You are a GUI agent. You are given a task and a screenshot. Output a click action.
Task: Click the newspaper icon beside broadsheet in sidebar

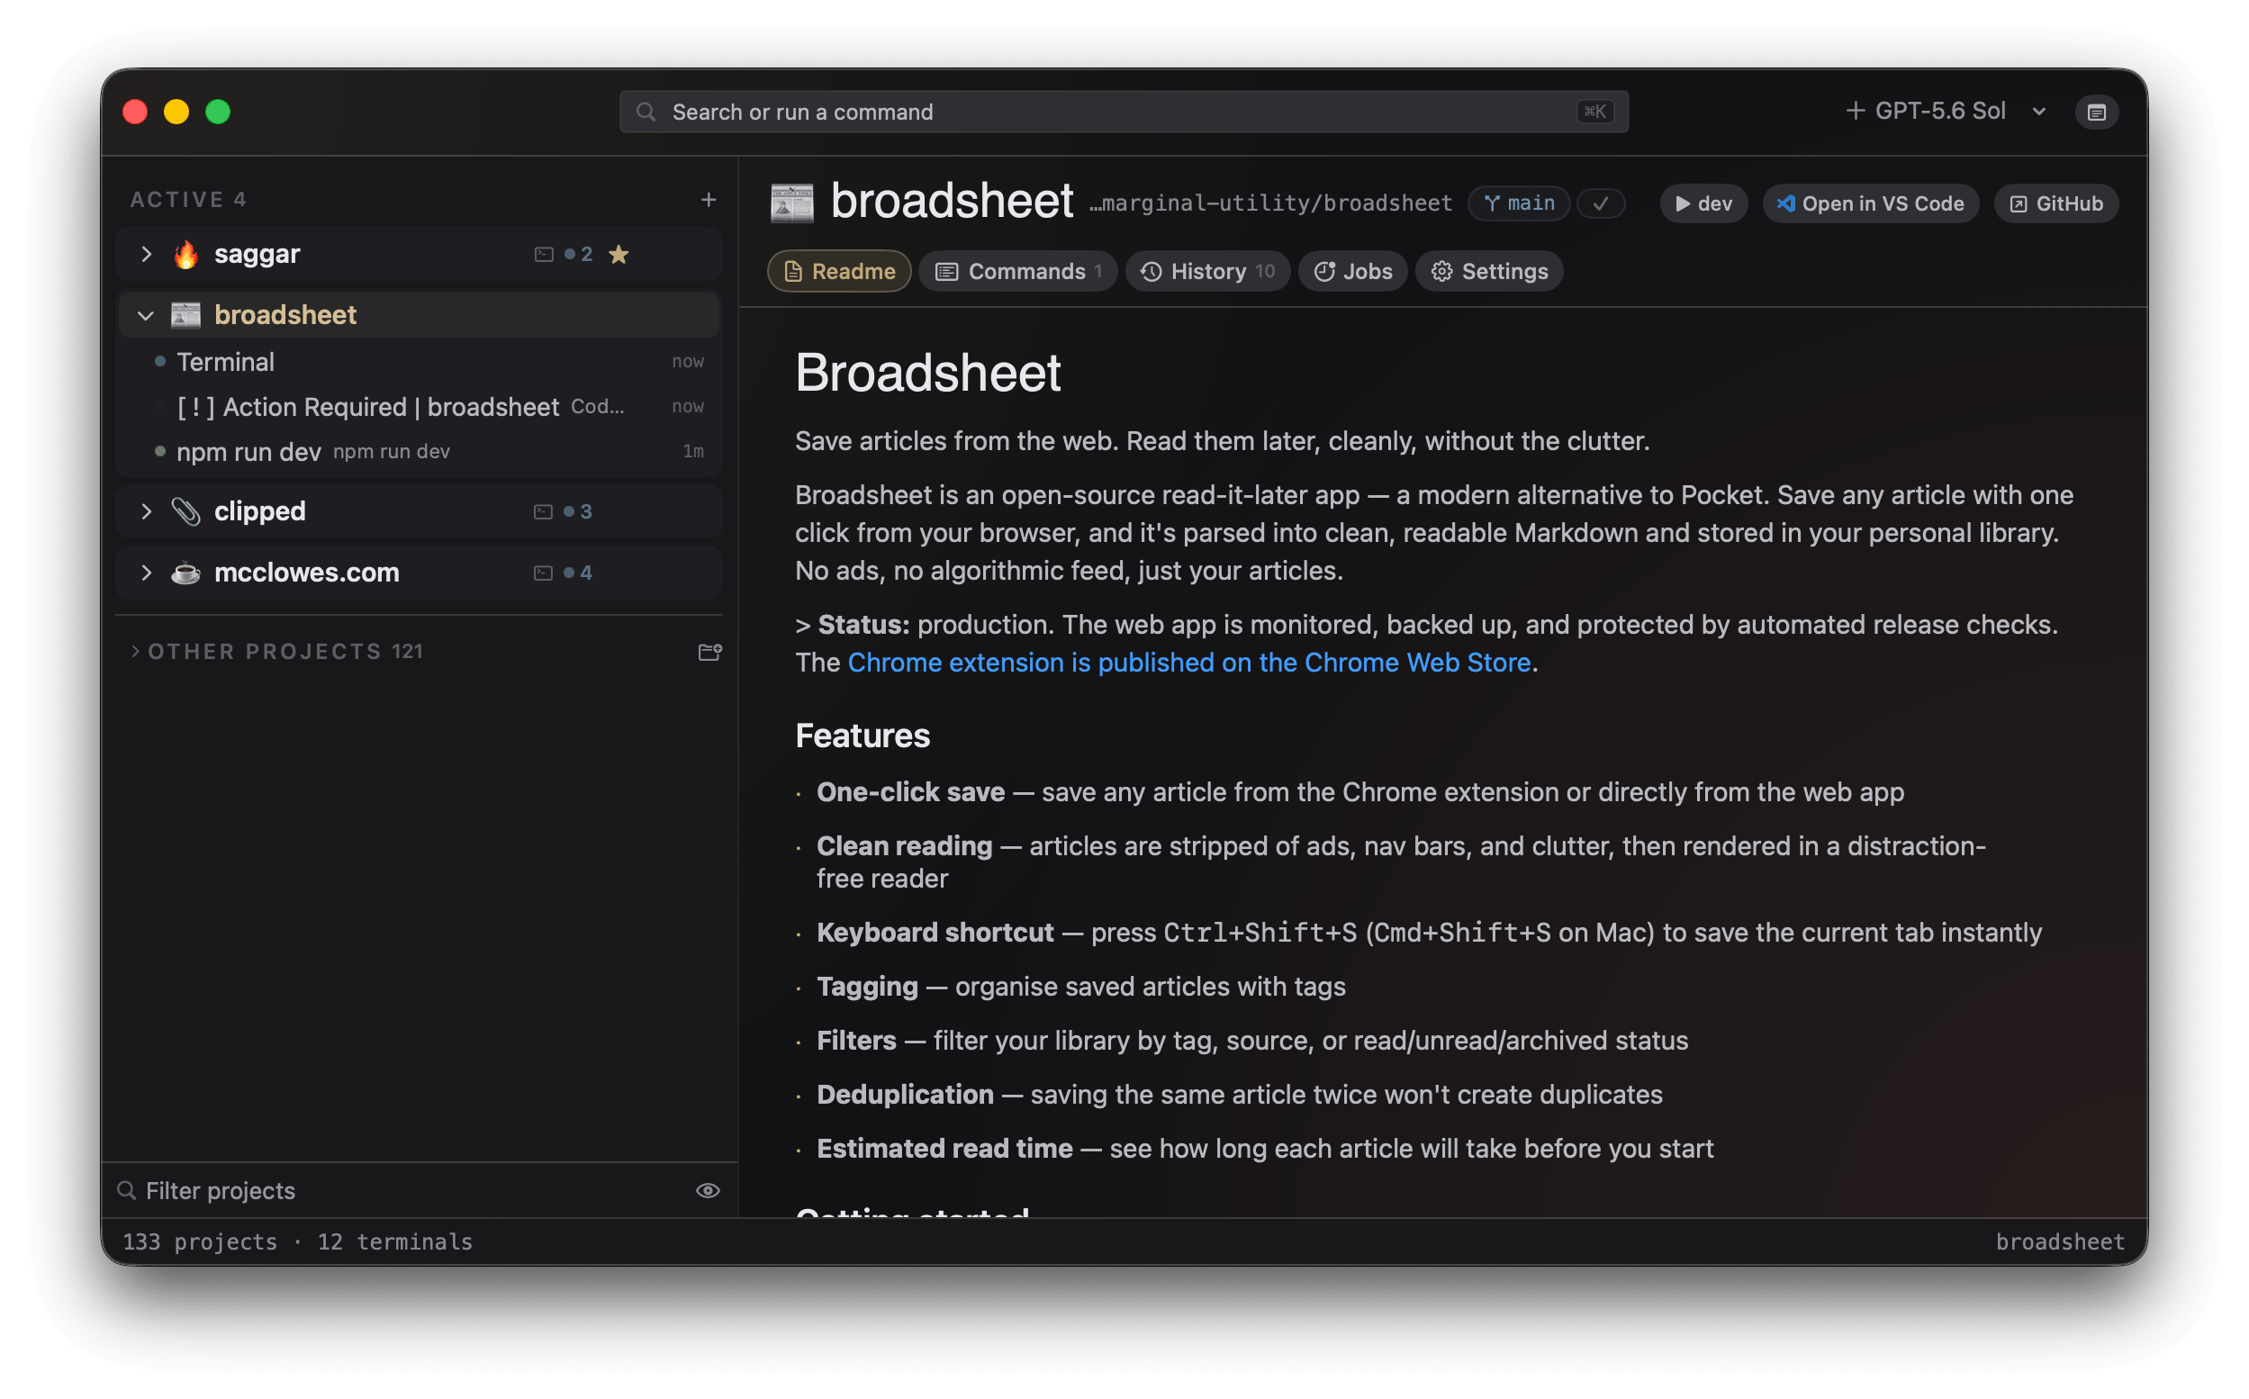186,315
